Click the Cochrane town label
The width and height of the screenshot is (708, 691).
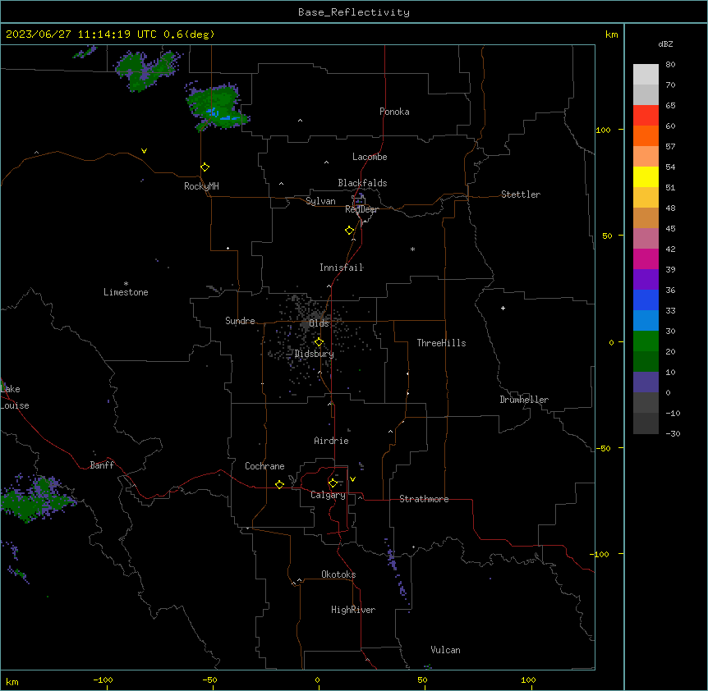pyautogui.click(x=264, y=466)
